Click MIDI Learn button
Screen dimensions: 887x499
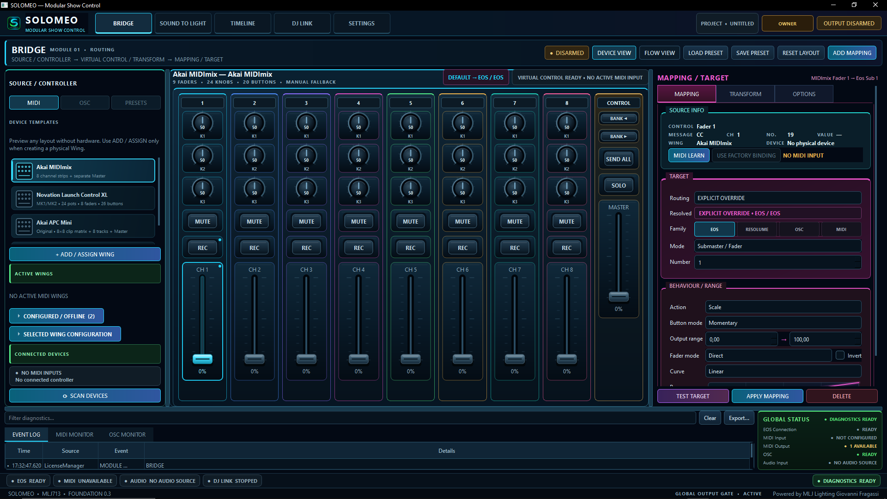point(689,156)
